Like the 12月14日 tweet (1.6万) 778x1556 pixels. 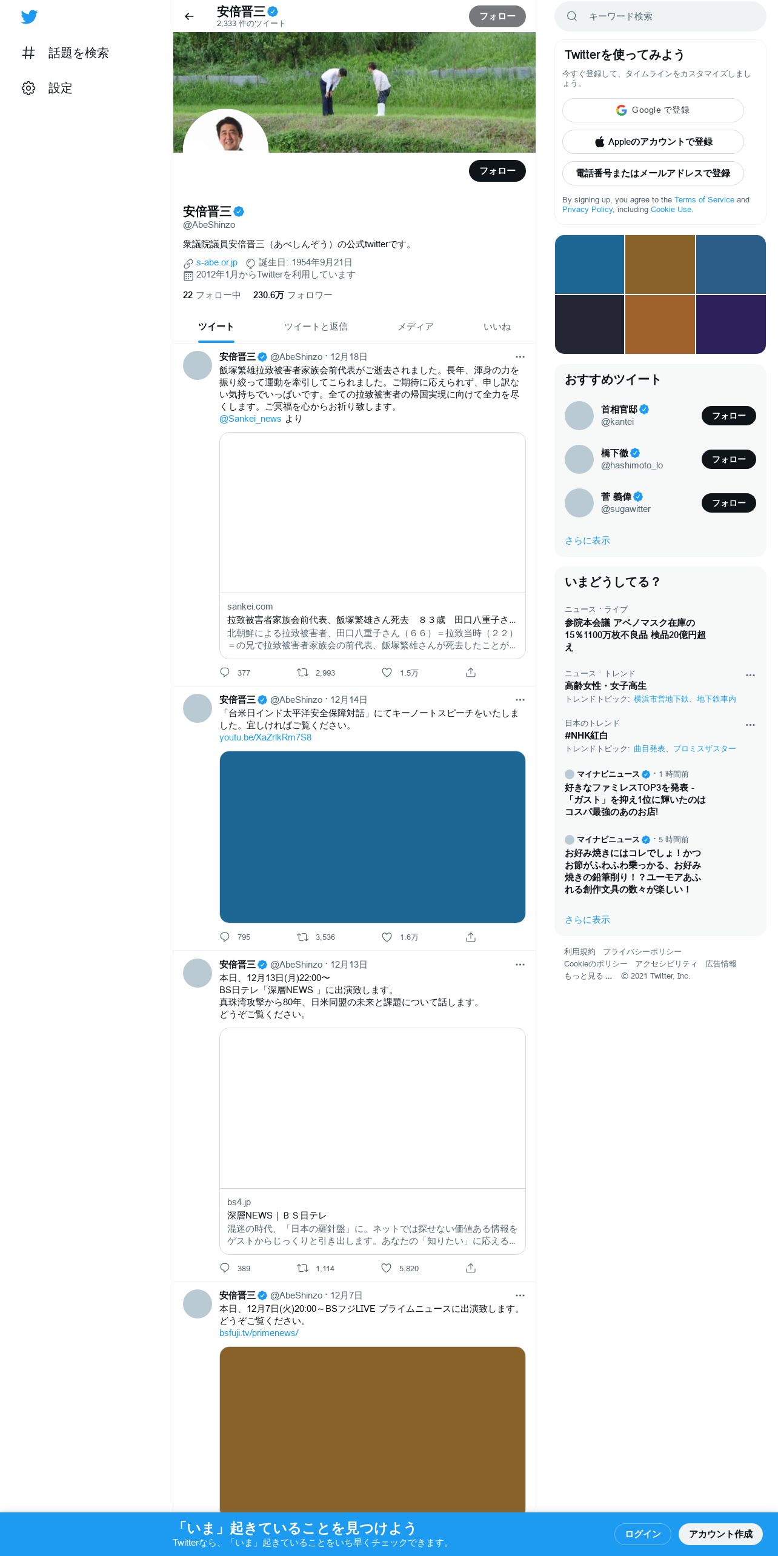[400, 937]
